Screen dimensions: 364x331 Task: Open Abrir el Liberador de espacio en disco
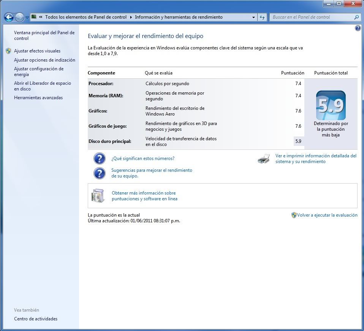(43, 86)
